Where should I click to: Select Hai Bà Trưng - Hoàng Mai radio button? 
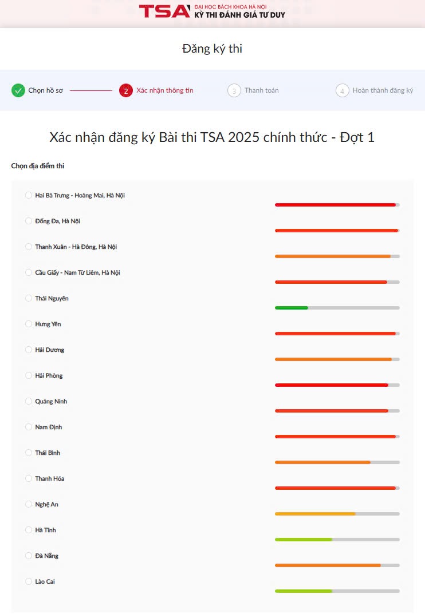(29, 195)
